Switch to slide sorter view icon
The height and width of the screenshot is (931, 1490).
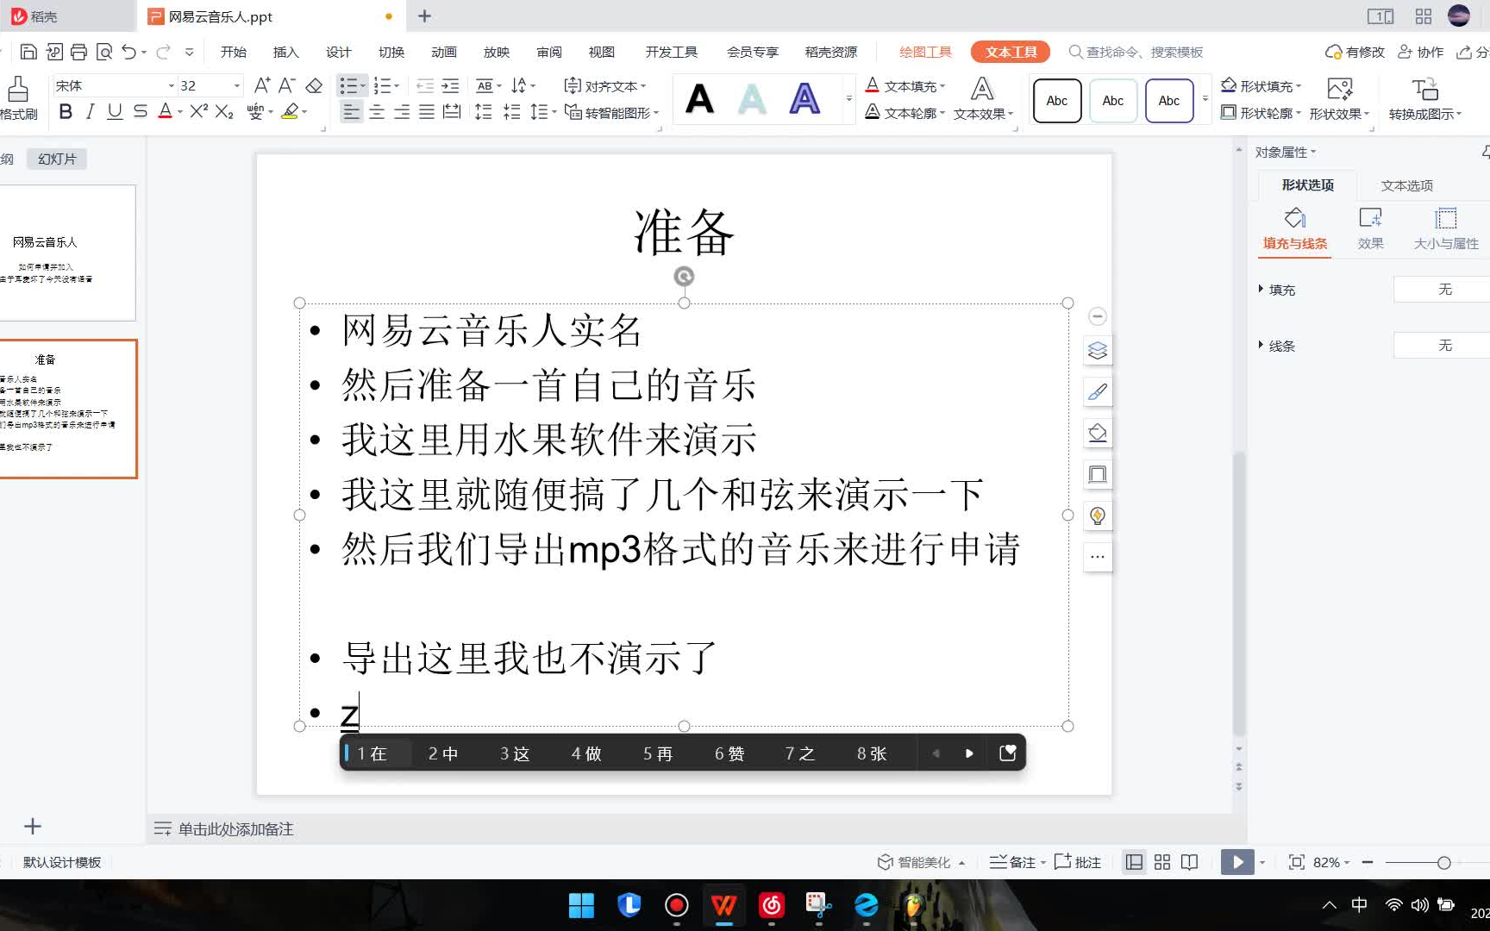[x=1162, y=862]
